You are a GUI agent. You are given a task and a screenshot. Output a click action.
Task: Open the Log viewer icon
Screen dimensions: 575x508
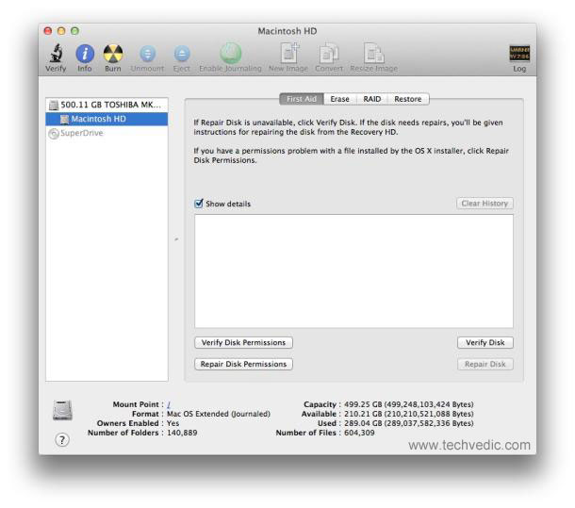(519, 53)
